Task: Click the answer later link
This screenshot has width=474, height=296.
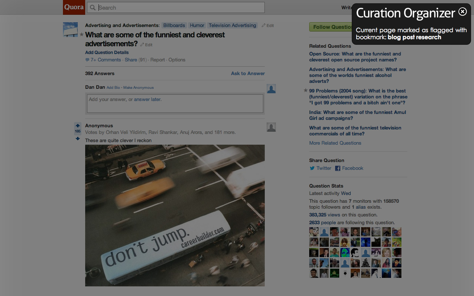Action: pos(147,99)
